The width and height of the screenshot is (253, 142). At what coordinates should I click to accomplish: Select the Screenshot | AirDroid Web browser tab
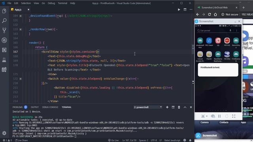click(217, 7)
